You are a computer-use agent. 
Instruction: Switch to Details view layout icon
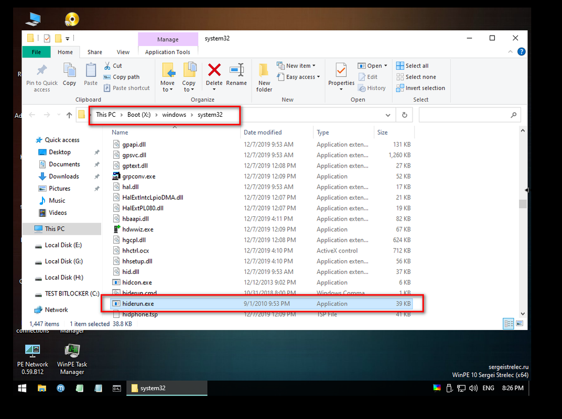(508, 324)
